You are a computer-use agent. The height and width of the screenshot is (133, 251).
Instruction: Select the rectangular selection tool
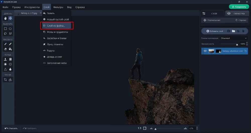pyautogui.click(x=6, y=29)
